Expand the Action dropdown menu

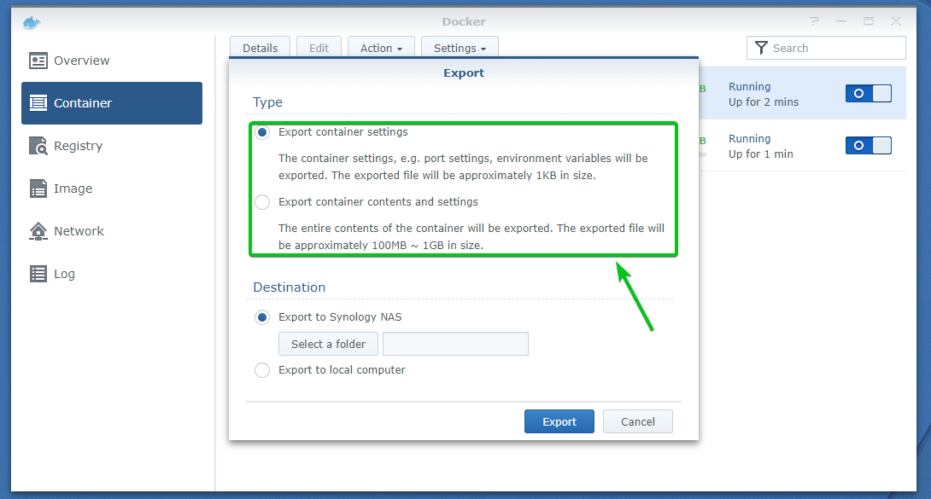click(x=381, y=48)
